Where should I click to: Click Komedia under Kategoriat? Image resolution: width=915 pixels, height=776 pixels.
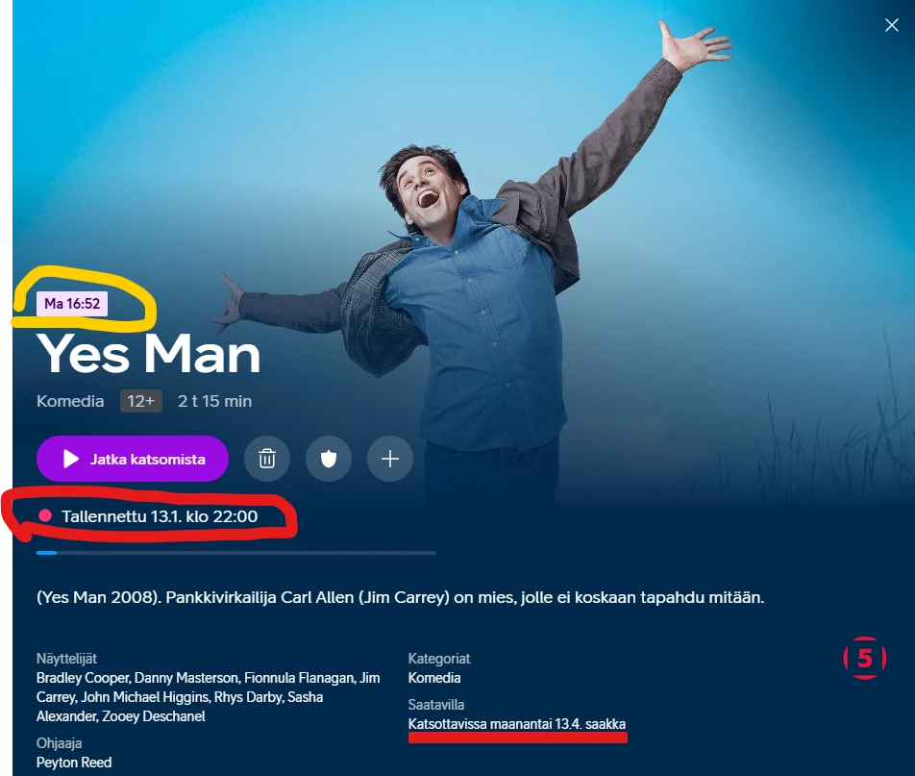pyautogui.click(x=434, y=678)
